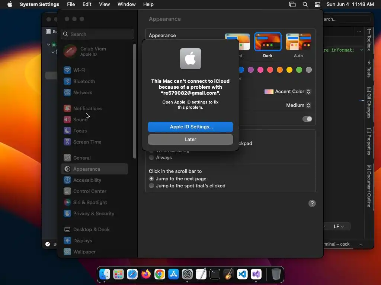The width and height of the screenshot is (381, 285).
Task: Open GarageBand from the Dock
Action: click(x=229, y=274)
